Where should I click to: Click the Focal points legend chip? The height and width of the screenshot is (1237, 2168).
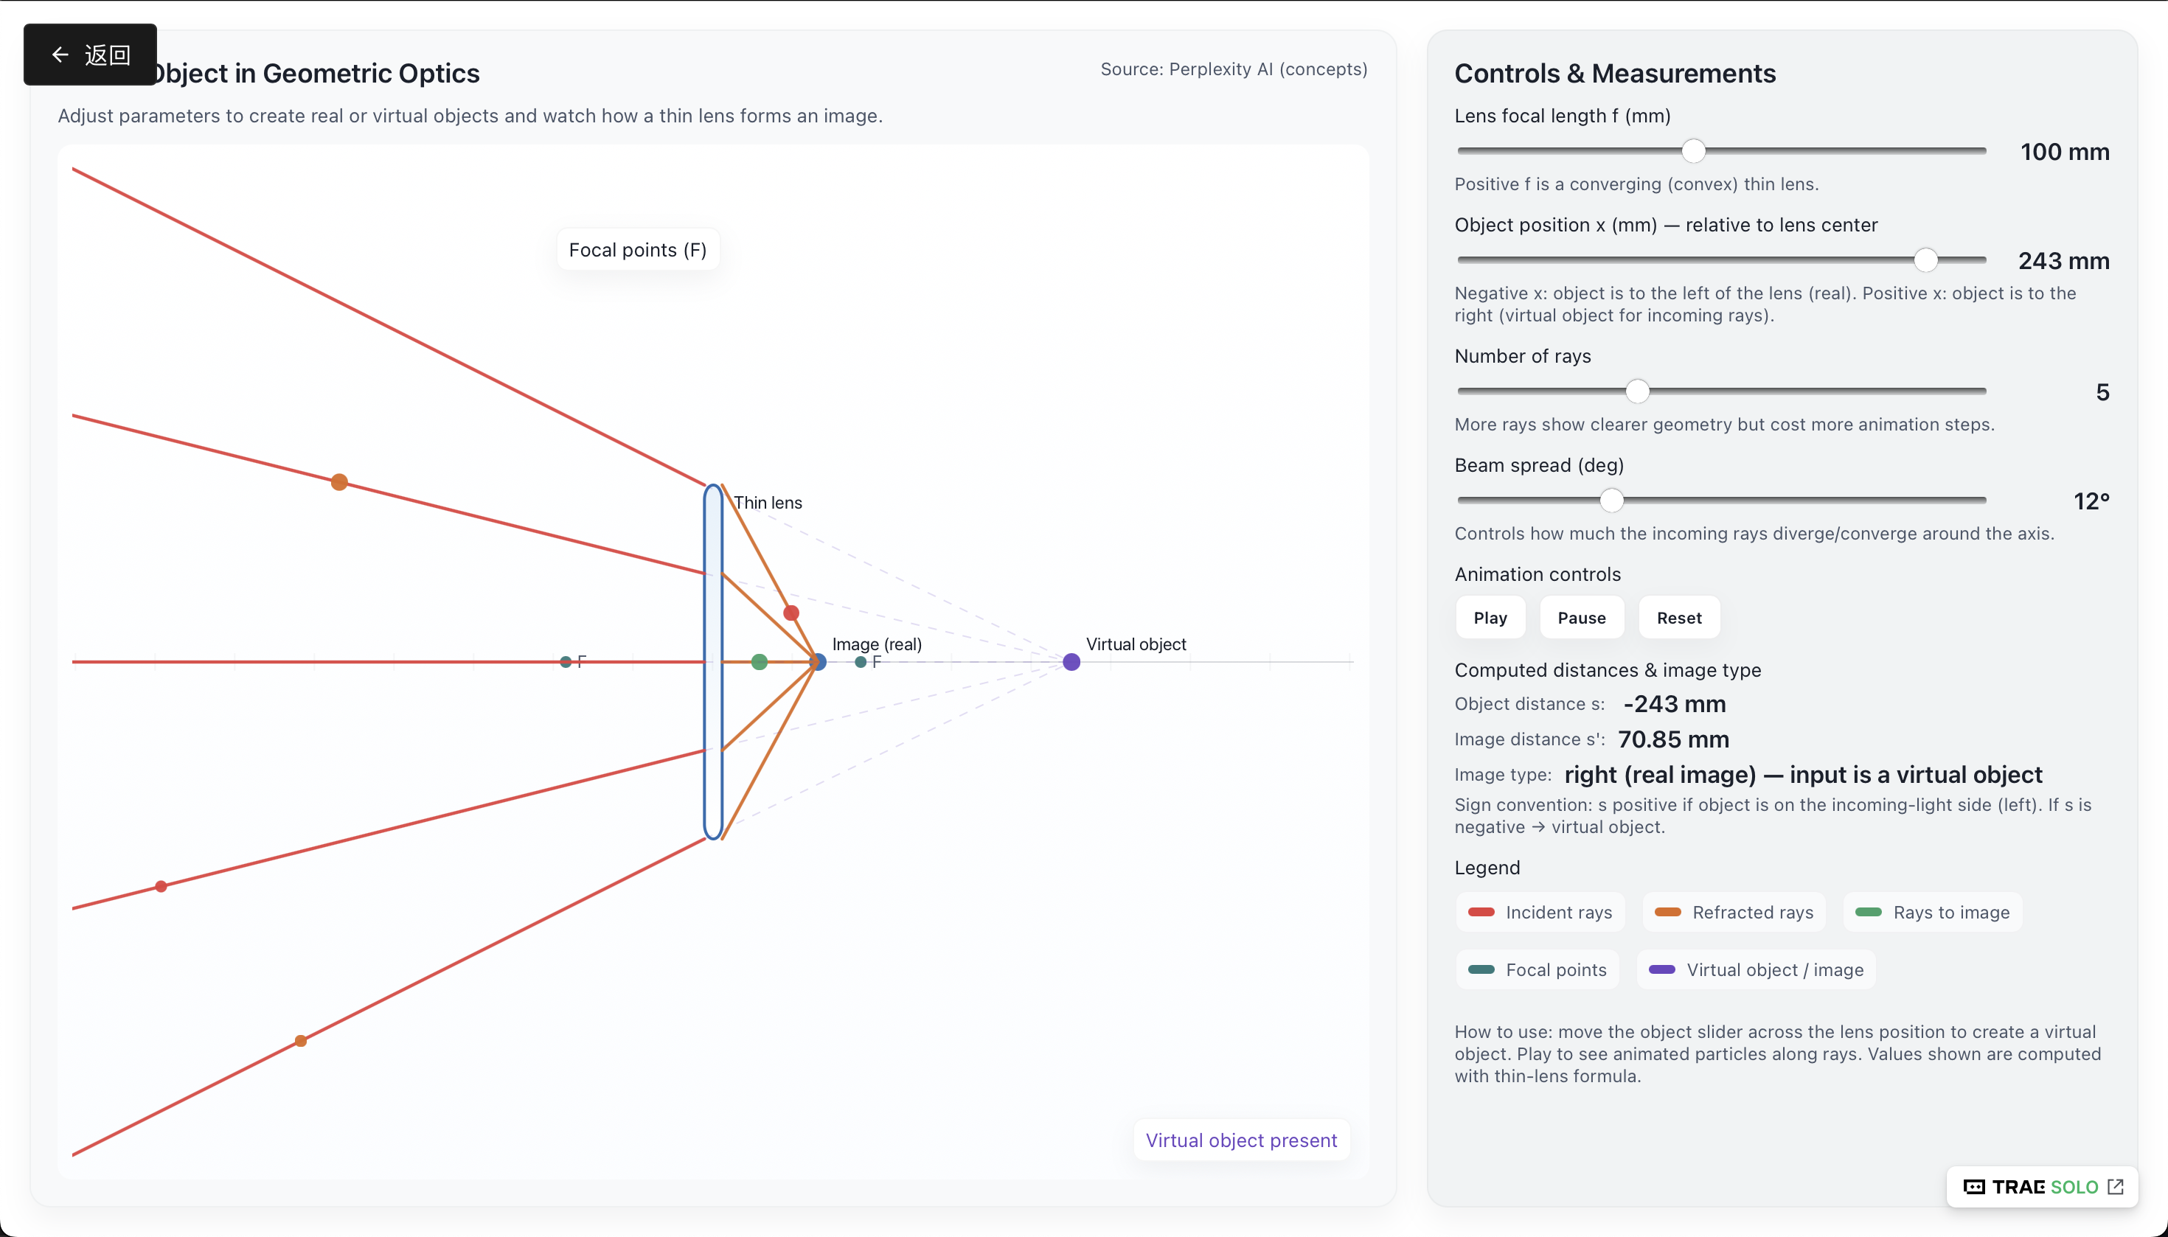[x=1538, y=970]
